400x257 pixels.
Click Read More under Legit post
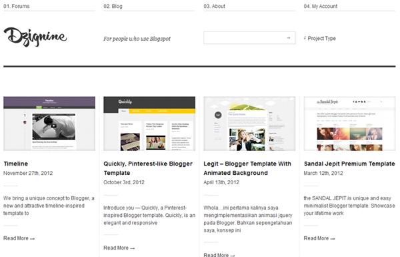click(219, 255)
